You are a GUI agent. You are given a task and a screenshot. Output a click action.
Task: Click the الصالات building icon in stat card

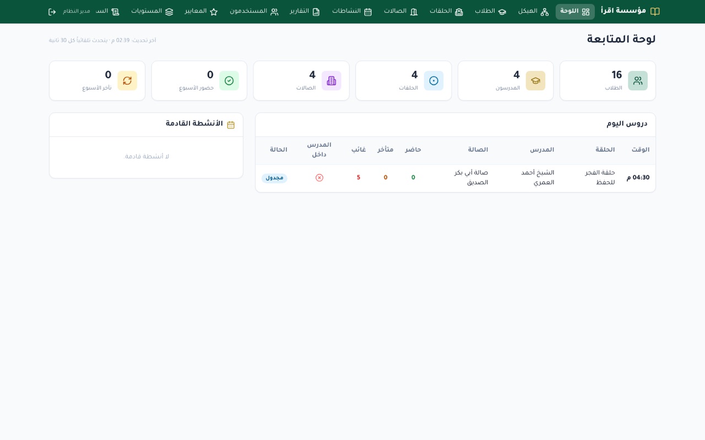pos(332,81)
